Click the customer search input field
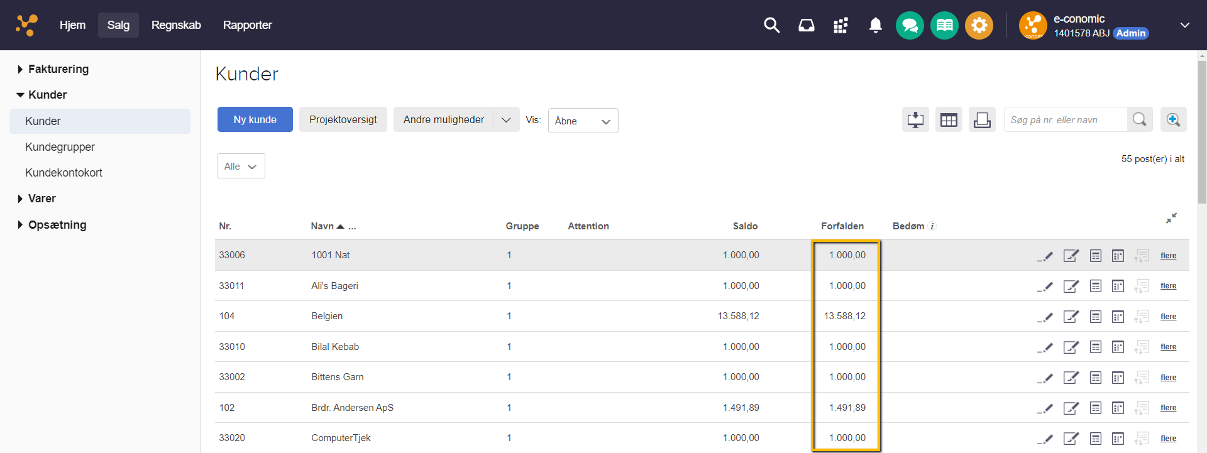This screenshot has height=453, width=1207. [1065, 120]
